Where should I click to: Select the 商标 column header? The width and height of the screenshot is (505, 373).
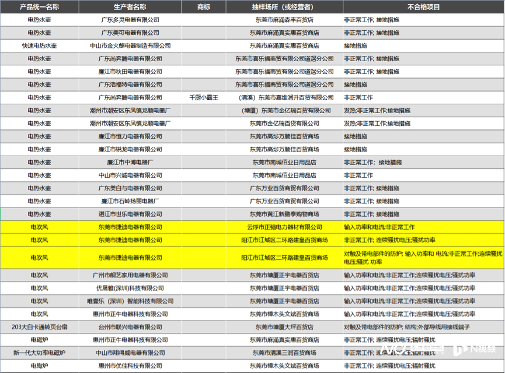(204, 7)
